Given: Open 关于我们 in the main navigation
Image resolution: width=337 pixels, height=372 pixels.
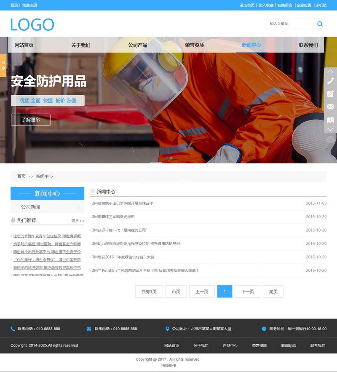Looking at the screenshot, I should click(81, 45).
